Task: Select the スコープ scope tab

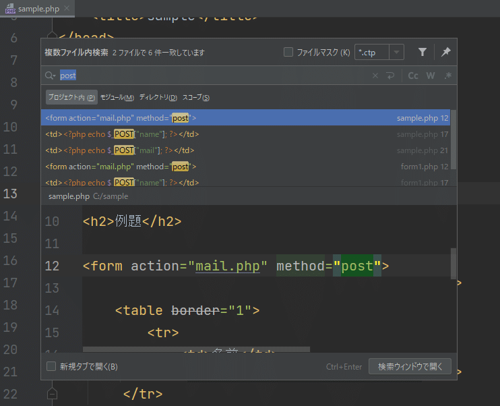Action: coord(196,98)
